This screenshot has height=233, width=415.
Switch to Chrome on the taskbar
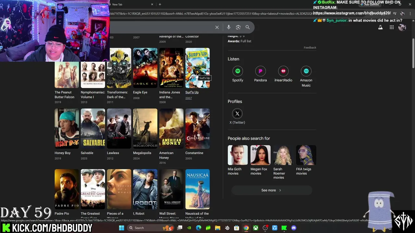[246, 228]
